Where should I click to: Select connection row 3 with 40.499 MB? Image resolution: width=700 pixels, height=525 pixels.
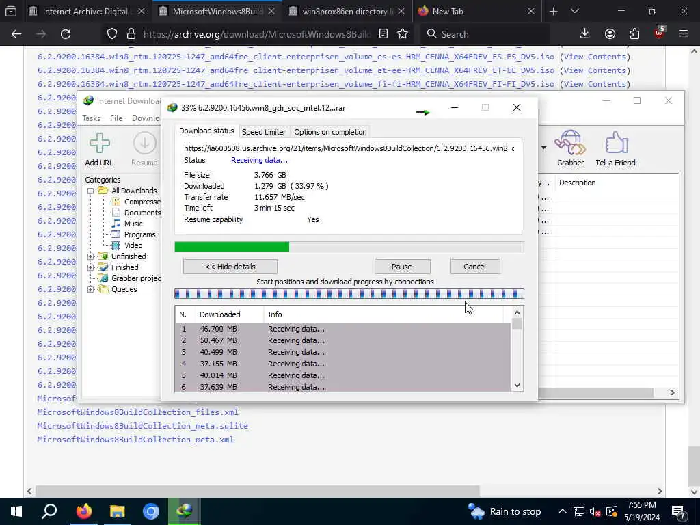point(343,352)
